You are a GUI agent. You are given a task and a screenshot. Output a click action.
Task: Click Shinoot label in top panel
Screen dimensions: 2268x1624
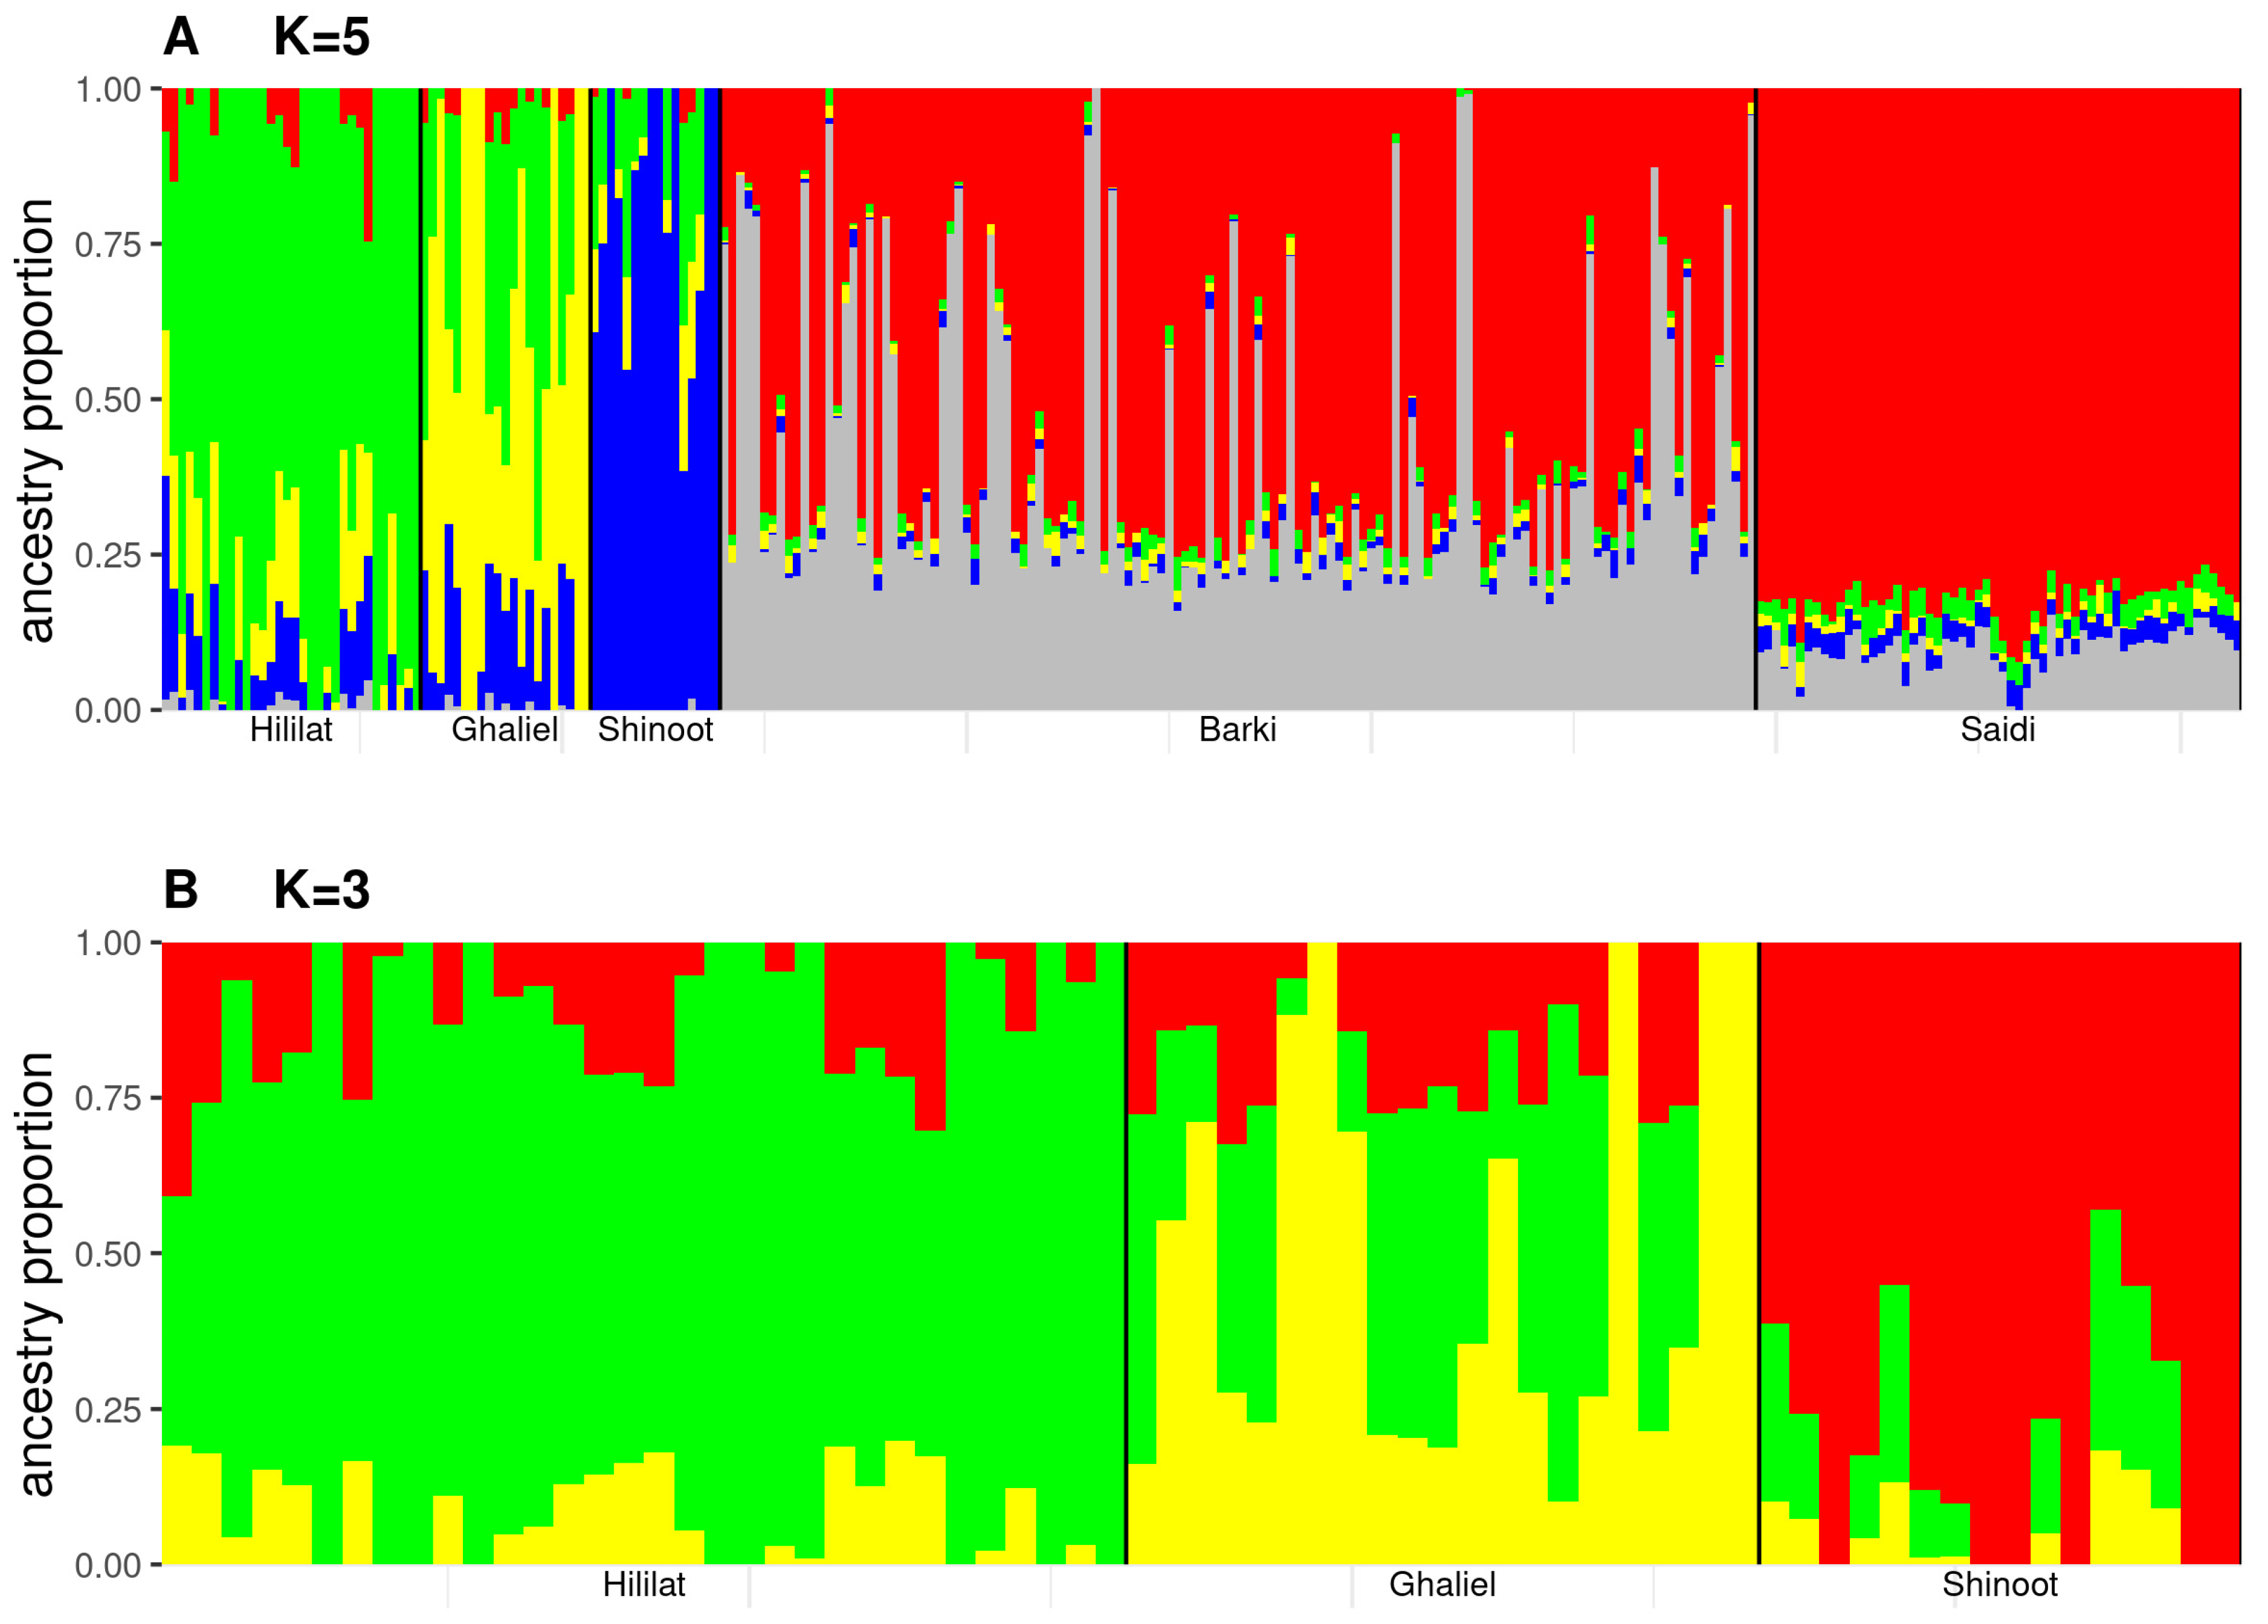[x=655, y=730]
